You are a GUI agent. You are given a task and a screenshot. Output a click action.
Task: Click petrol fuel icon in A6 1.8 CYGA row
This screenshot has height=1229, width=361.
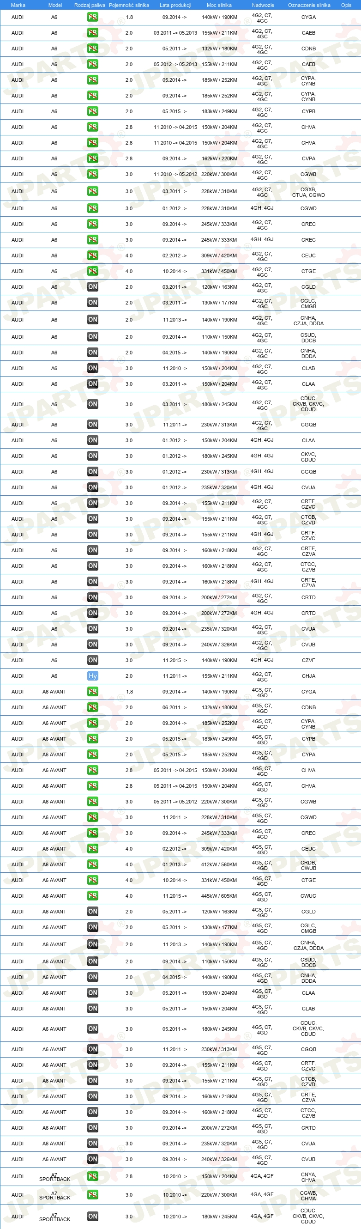point(92,17)
